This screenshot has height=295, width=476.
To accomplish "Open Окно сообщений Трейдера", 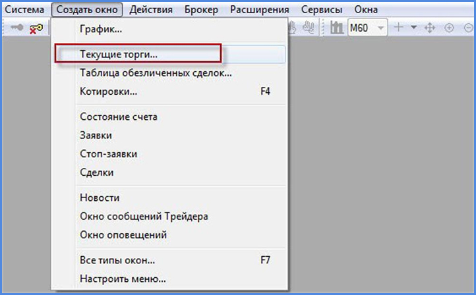I will pyautogui.click(x=144, y=216).
